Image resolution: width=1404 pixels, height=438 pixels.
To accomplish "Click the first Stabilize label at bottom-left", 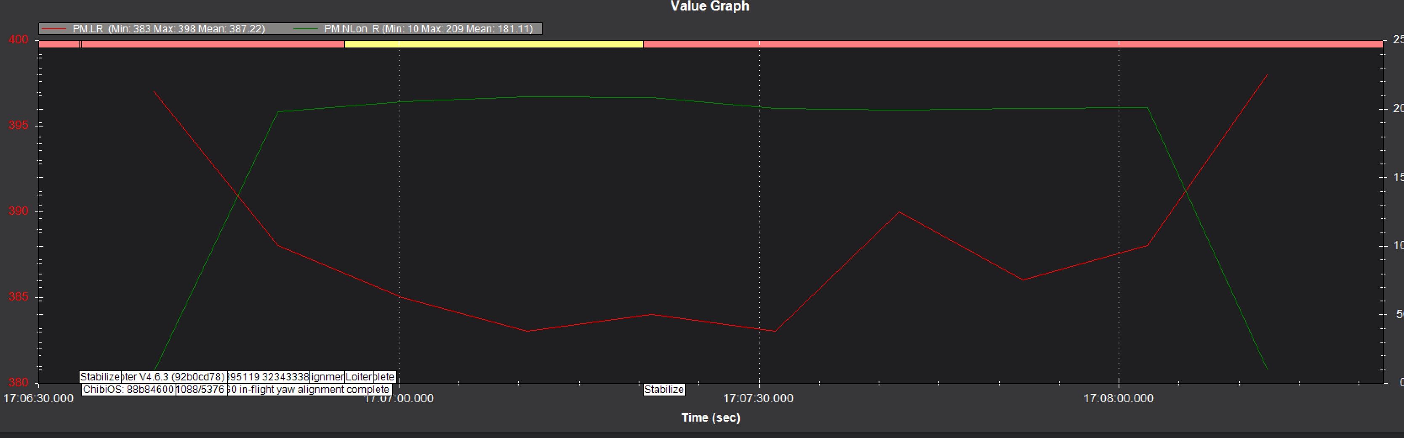I will coord(100,377).
